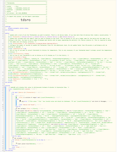
Task: Select the 'integer UpdateInterval = 40' line
Action: pyautogui.click(x=17, y=49)
